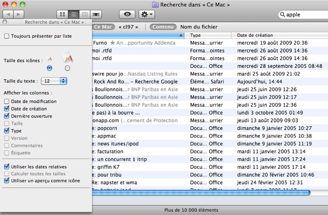Click date mercredi 19 août 2009 20:36
Image resolution: width=328 pixels, height=215 pixels.
[272, 43]
